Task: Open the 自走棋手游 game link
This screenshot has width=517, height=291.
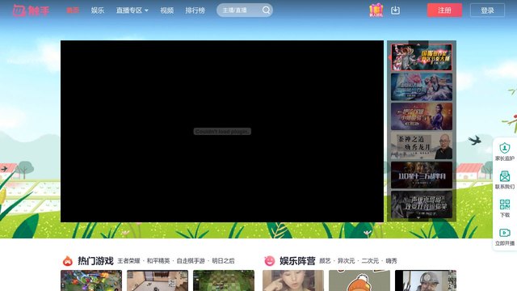Action: [191, 260]
